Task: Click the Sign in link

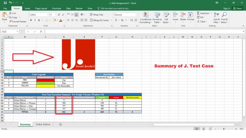Action: [x=226, y=8]
